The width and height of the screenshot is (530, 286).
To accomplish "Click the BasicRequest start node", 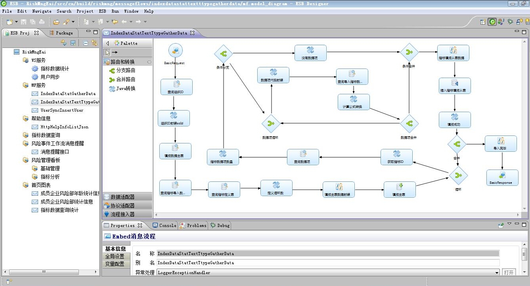I will point(175,51).
